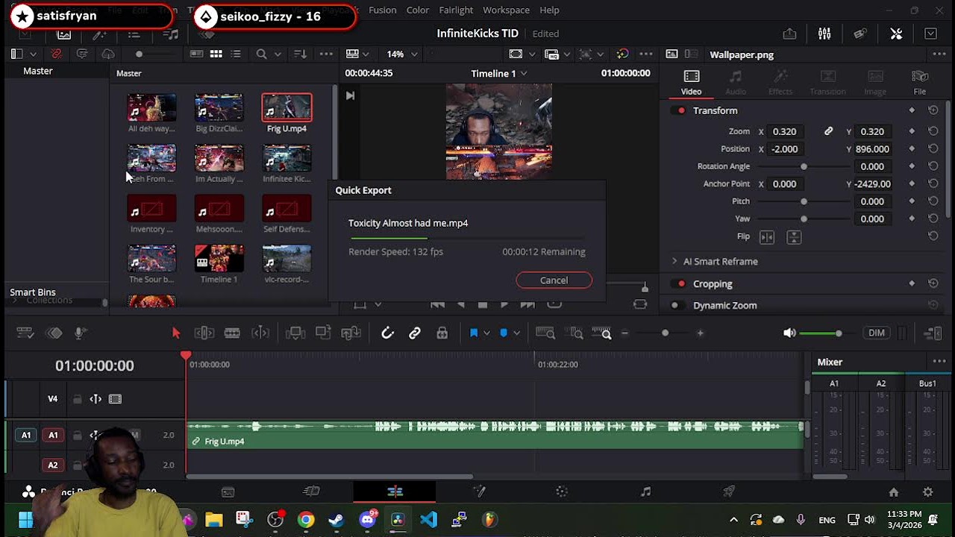Open the Mixer panel options menu
This screenshot has height=537, width=955.
[939, 362]
